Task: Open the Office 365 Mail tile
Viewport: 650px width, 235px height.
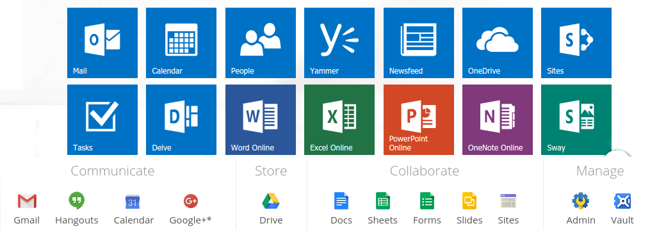Action: (x=102, y=43)
